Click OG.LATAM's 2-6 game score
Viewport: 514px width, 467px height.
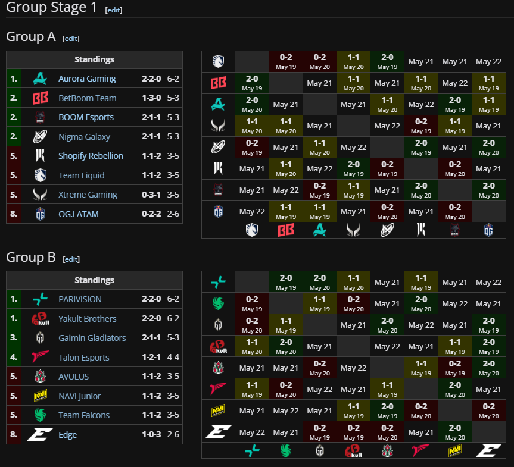(x=173, y=214)
